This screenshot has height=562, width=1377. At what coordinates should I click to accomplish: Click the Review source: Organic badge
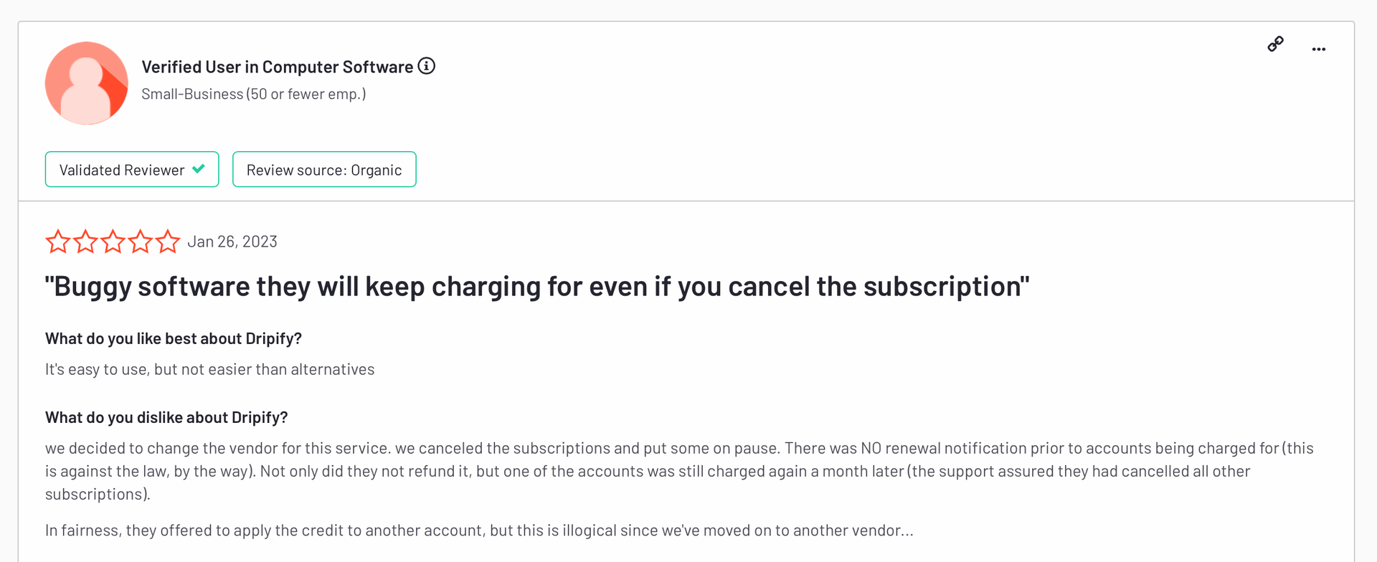pyautogui.click(x=324, y=169)
